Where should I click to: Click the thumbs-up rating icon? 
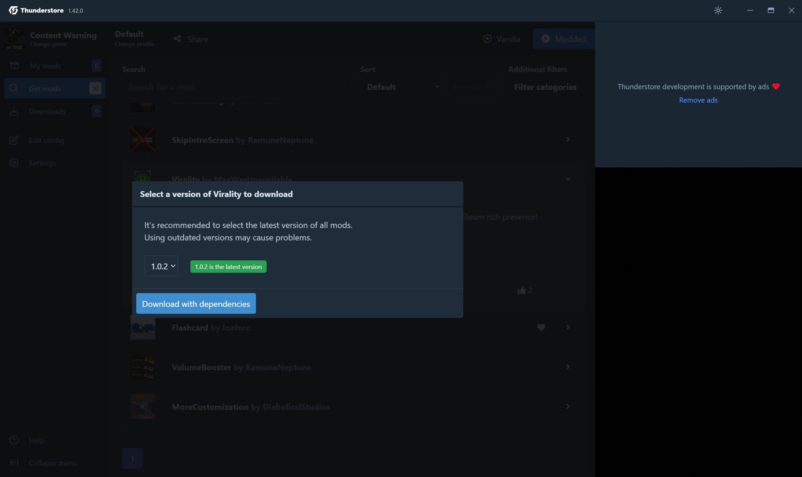tap(521, 290)
